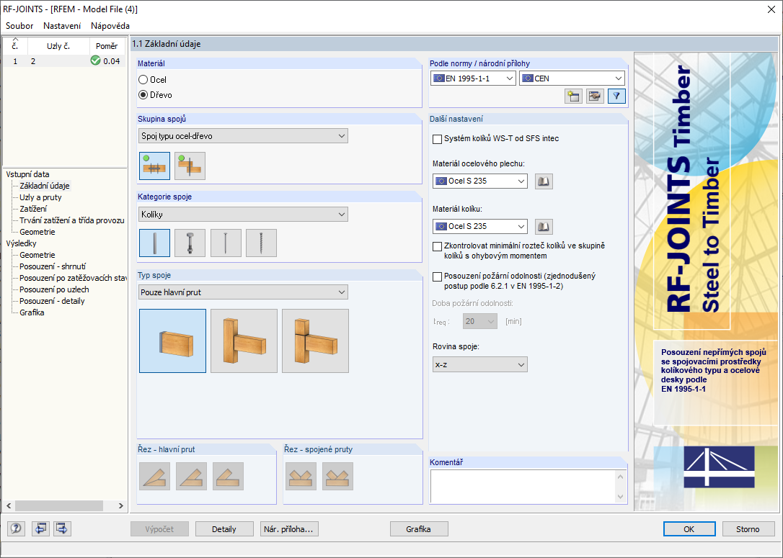This screenshot has height=558, width=783.
Task: Open the Nastavení menu
Action: pos(62,26)
